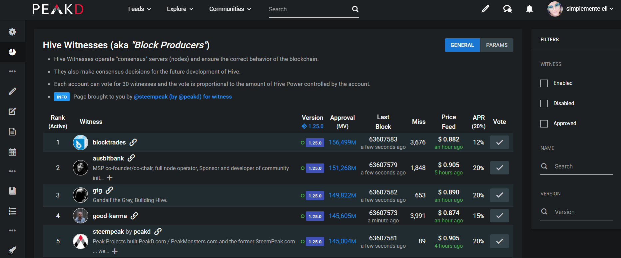Open notifications bell

point(529,9)
